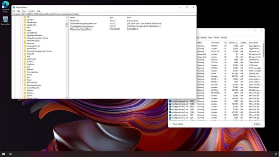The image size is (279, 157).
Task: Switch to Users tab in Task Manager
Action: click(x=210, y=38)
